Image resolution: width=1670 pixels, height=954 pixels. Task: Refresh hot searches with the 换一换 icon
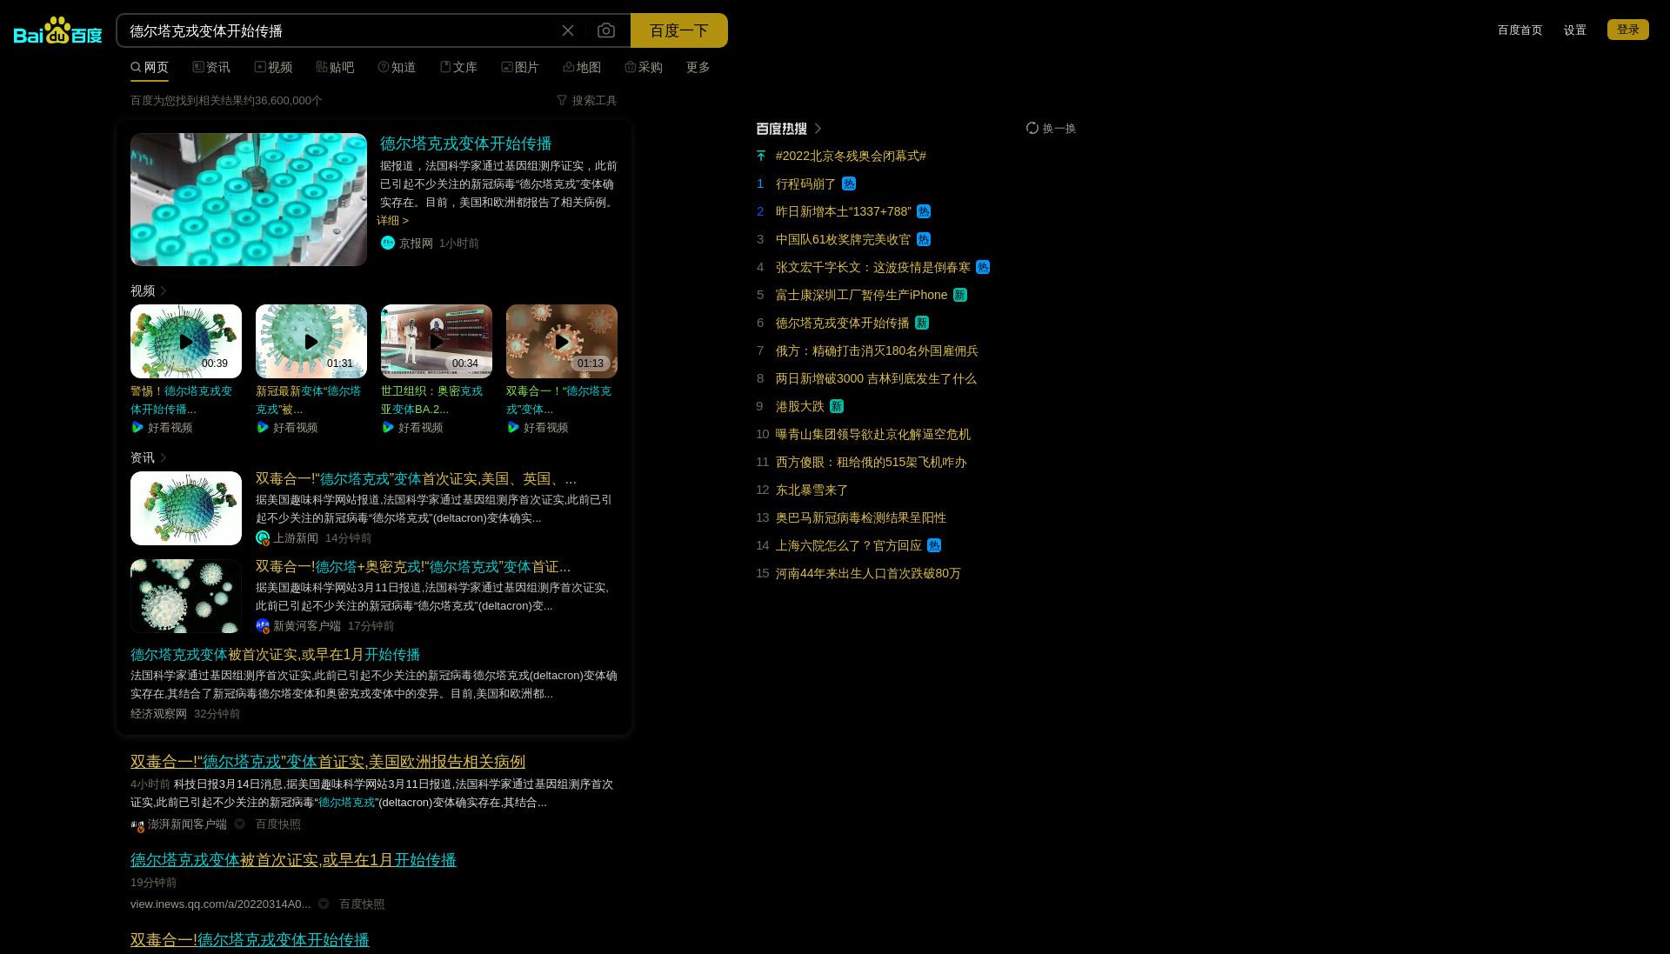pyautogui.click(x=1032, y=128)
